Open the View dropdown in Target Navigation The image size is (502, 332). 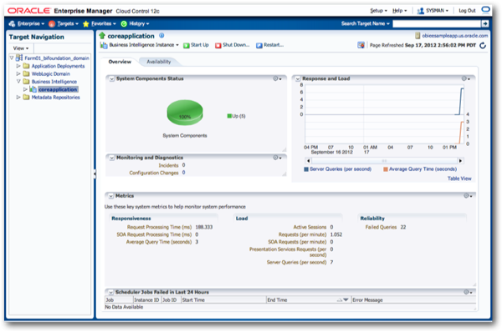point(21,48)
